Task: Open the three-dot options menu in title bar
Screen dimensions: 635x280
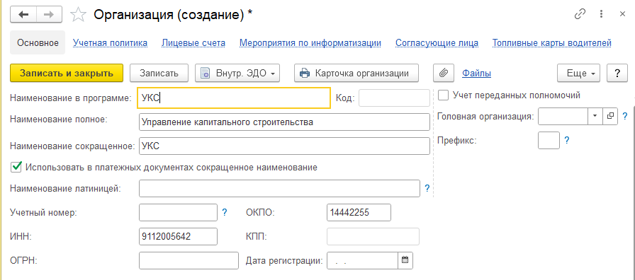Action: 602,14
